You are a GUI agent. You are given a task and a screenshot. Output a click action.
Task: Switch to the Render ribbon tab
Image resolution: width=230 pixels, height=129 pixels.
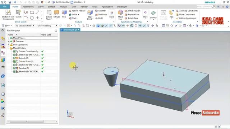click(84, 6)
